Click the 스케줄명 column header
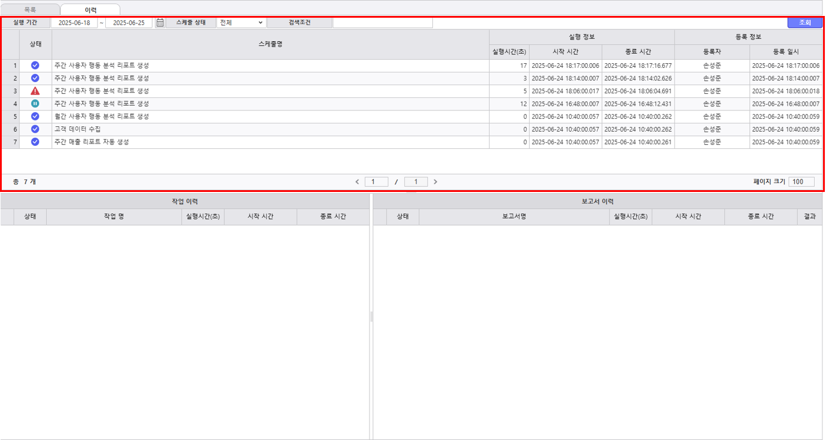The height and width of the screenshot is (440, 826). pos(270,44)
